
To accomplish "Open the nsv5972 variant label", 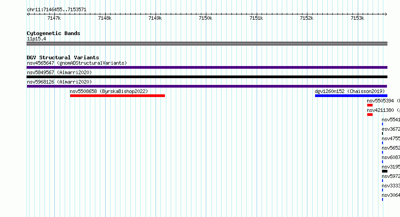I will click(391, 176).
